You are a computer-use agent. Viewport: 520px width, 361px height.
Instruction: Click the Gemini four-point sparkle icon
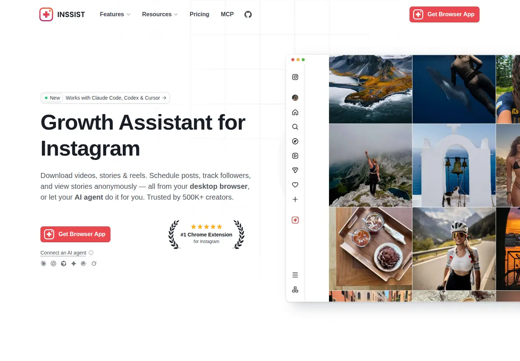pos(74,264)
